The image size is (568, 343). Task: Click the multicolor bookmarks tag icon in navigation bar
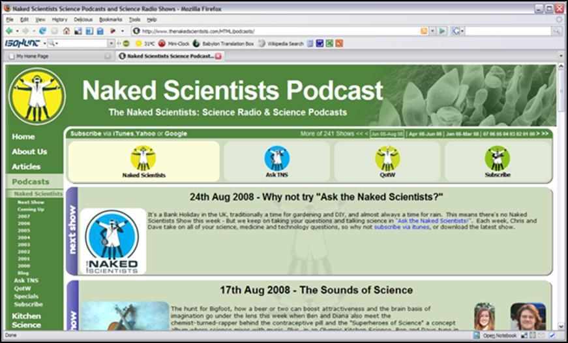click(x=113, y=31)
